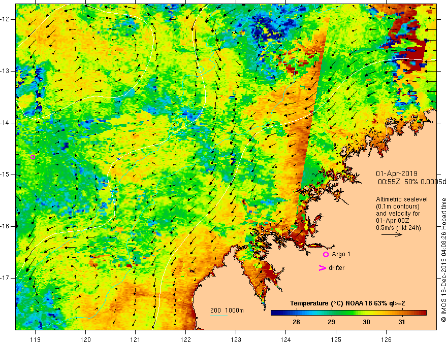Viewport: 447px width, 345px height.
Task: Click the color bar value 30
Action: point(366,322)
